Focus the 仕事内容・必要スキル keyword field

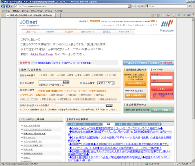click(80, 106)
